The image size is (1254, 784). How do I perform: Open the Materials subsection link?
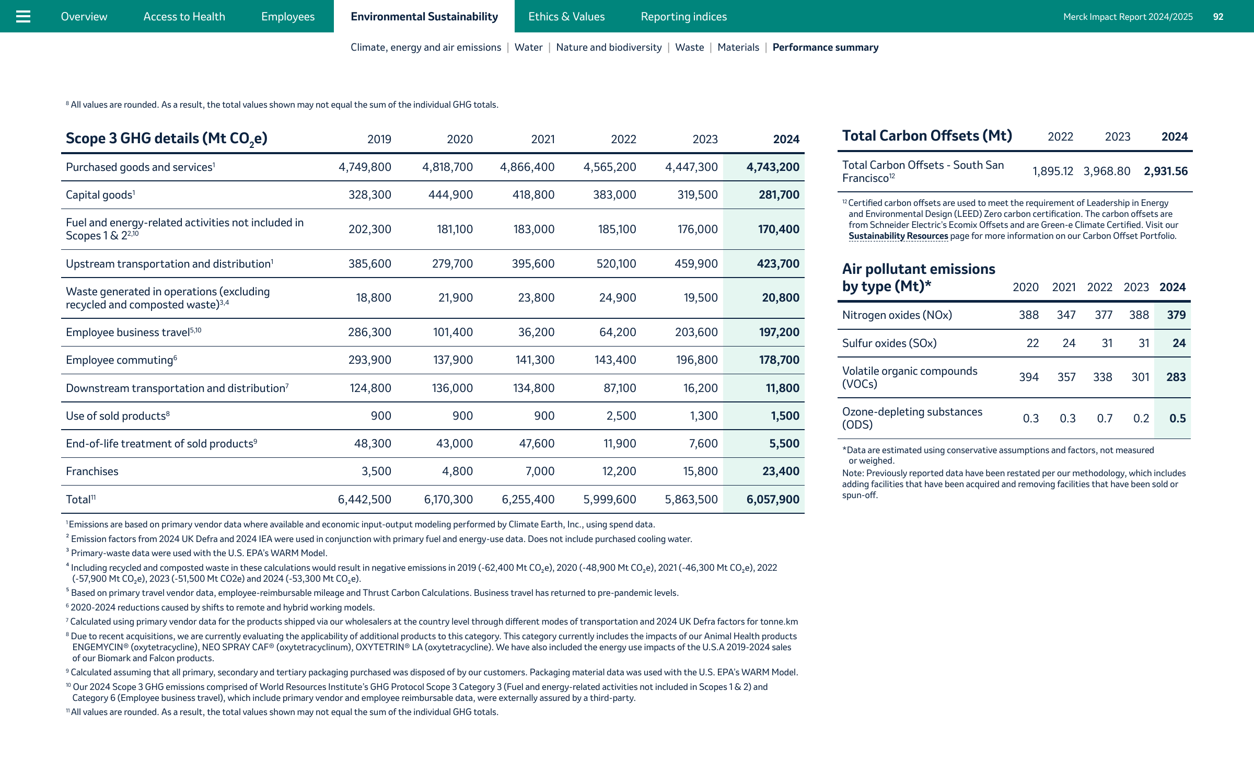(x=738, y=47)
